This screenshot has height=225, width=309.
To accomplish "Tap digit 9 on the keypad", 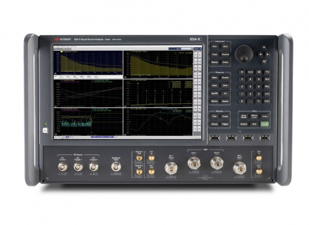I will pyautogui.click(x=258, y=79).
